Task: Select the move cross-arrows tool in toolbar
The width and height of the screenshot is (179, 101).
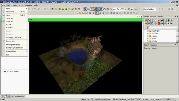Action: (x=39, y=9)
